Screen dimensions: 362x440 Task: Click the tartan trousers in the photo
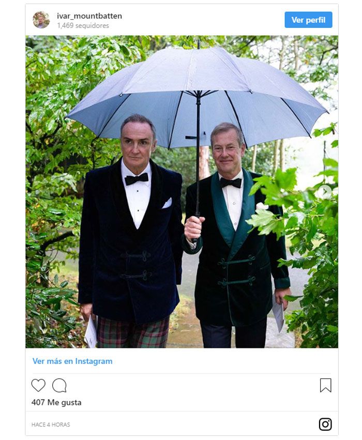pyautogui.click(x=133, y=332)
